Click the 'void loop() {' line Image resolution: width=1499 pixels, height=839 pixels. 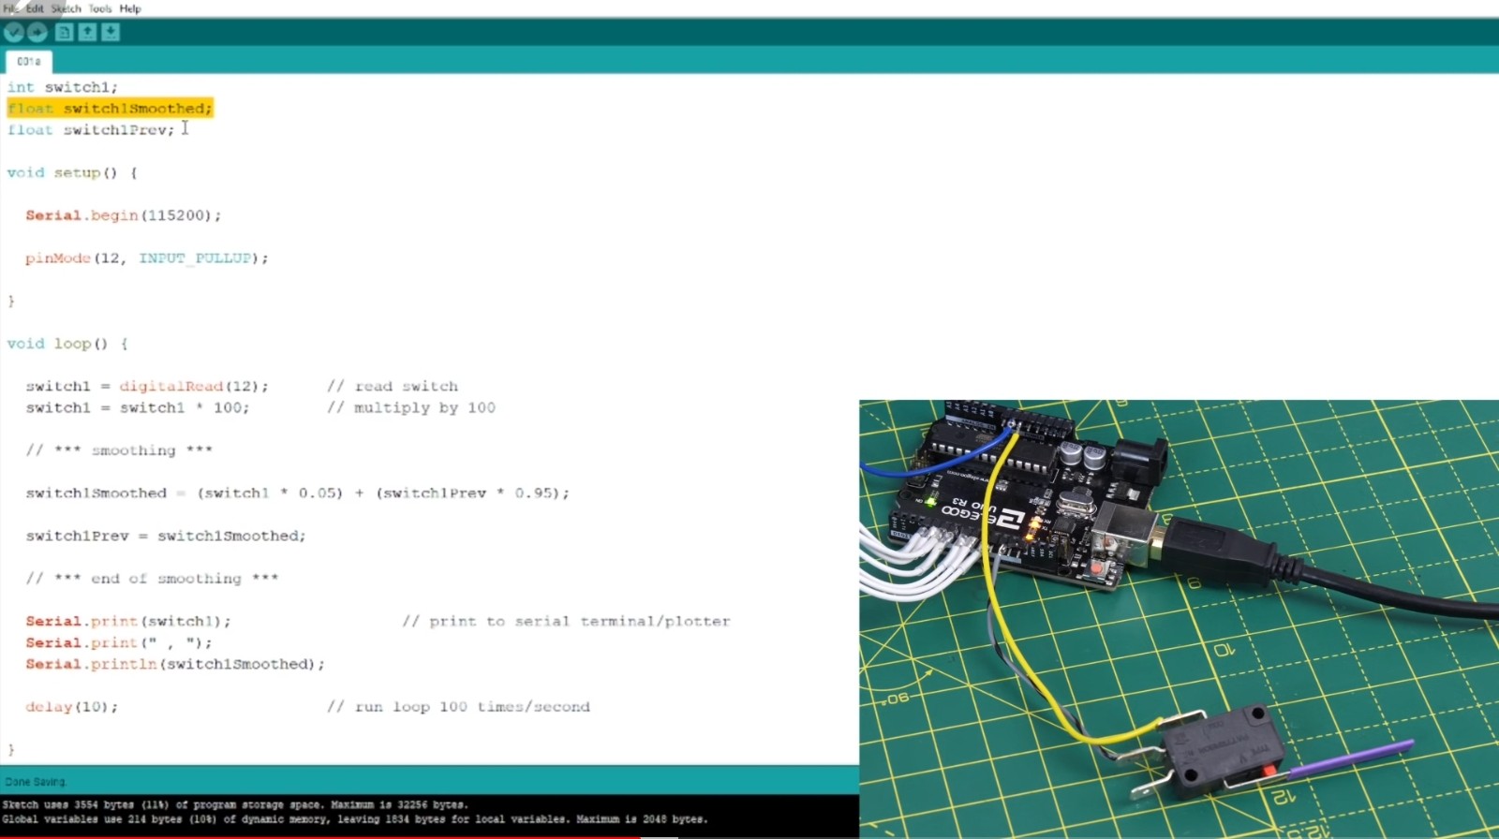pos(67,344)
